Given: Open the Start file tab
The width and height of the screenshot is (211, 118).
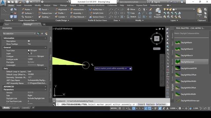Looking at the screenshot, I should coord(7,24).
